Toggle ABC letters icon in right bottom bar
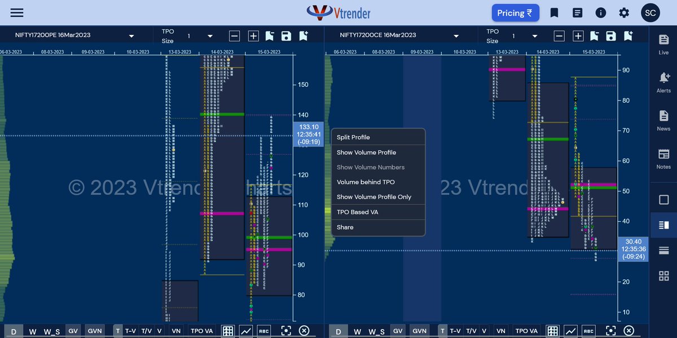Viewport: 677px width, 338px height. pyautogui.click(x=588, y=331)
